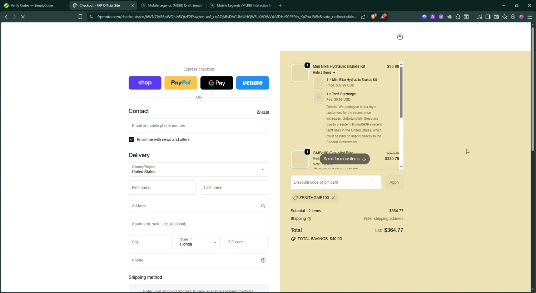Open the music playlist note icon
The width and height of the screenshot is (536, 293).
[x=480, y=17]
